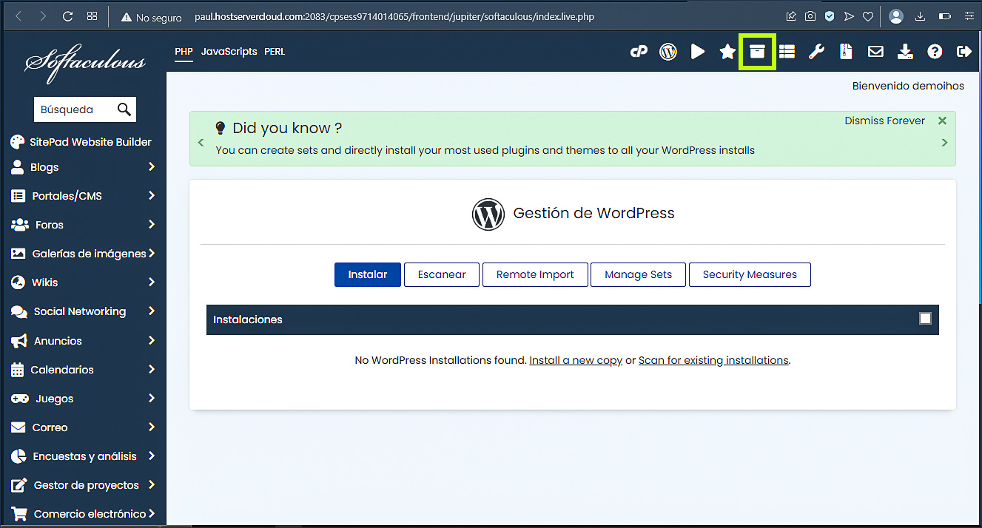
Task: Click the browser address bar URL
Action: (x=394, y=16)
